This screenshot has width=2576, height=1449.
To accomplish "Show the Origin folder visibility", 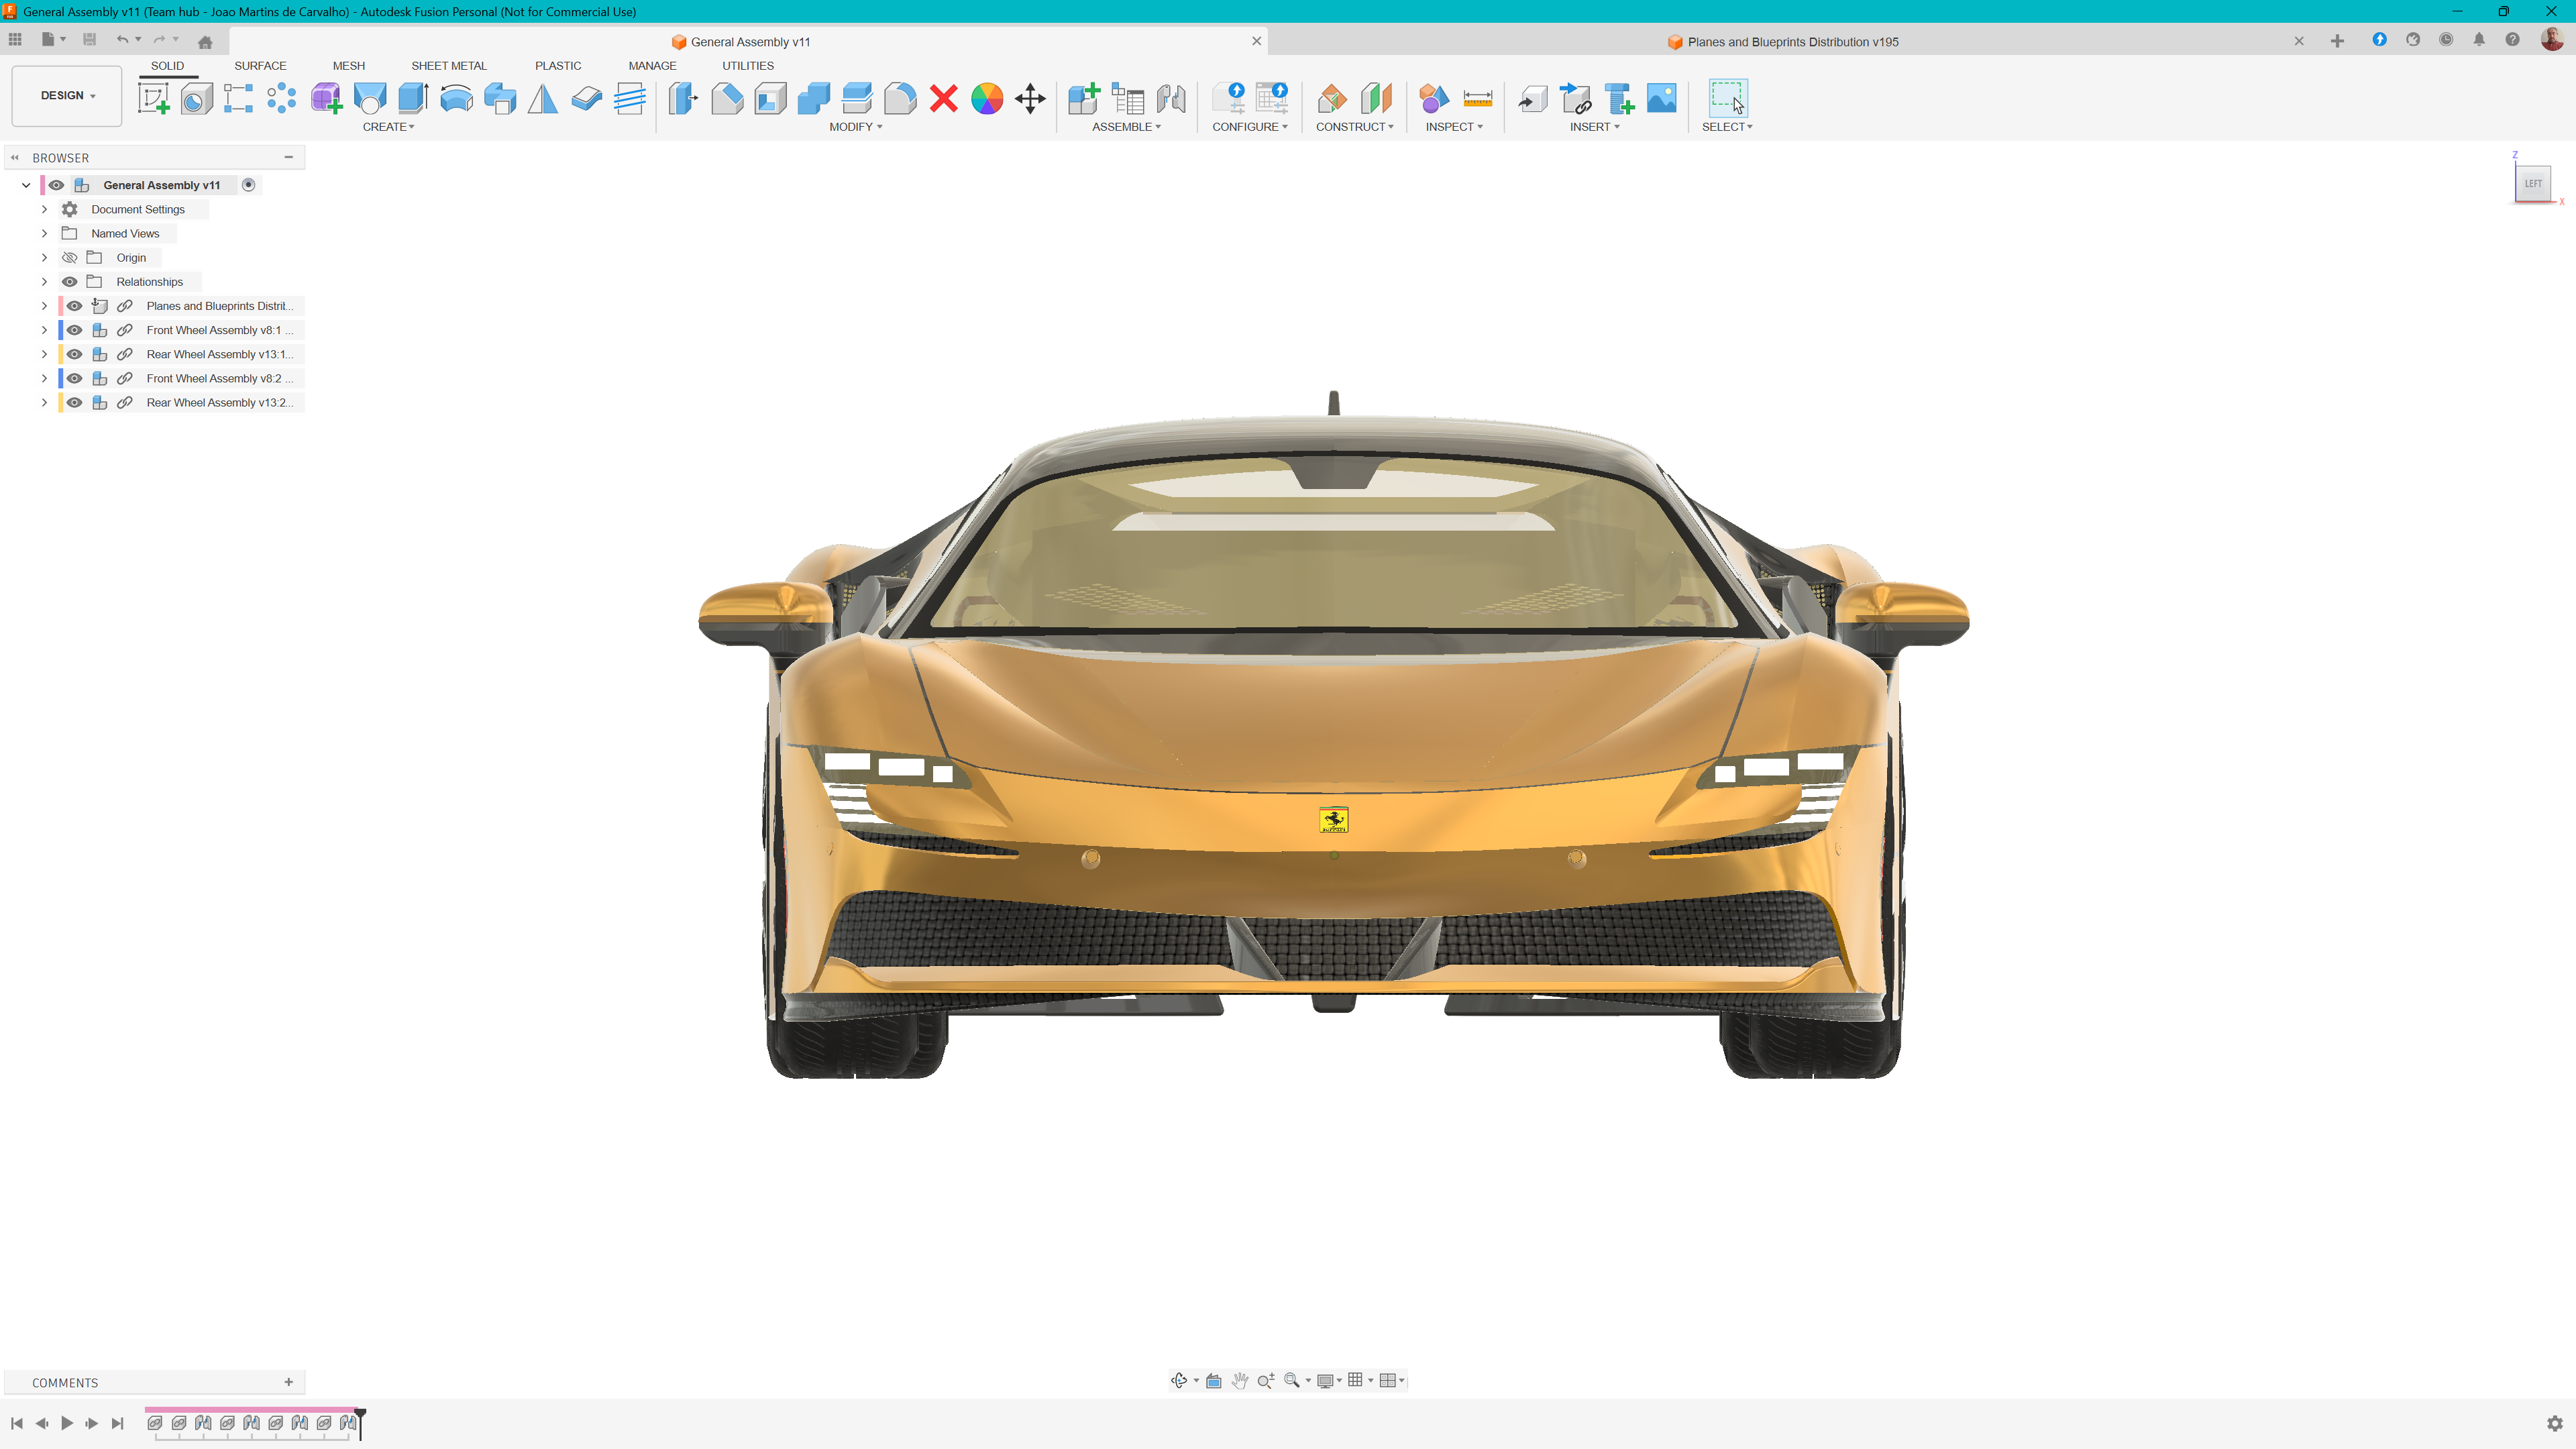I will tap(70, 258).
